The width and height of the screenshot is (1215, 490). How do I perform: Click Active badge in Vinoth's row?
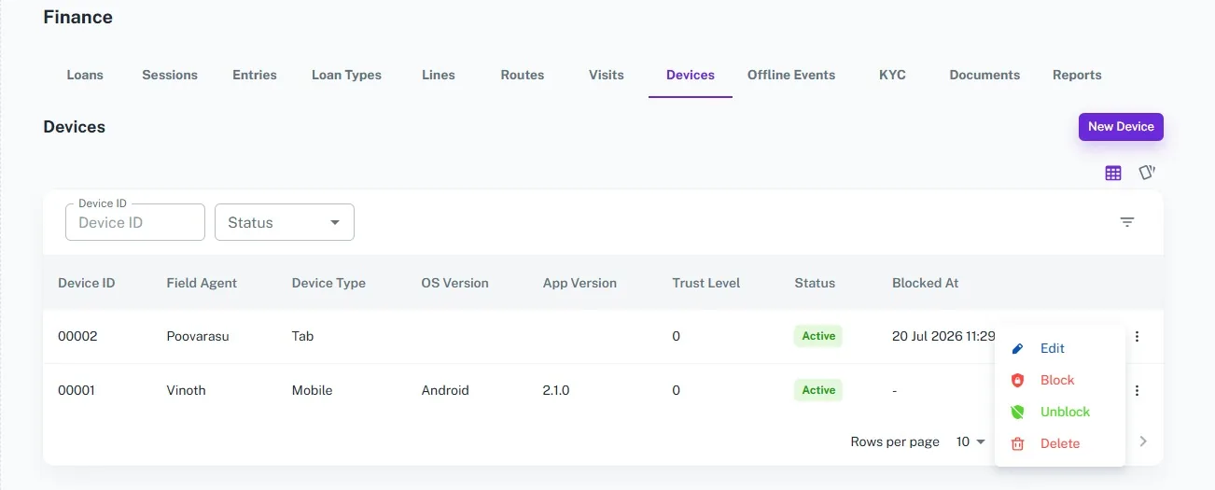[x=818, y=390]
